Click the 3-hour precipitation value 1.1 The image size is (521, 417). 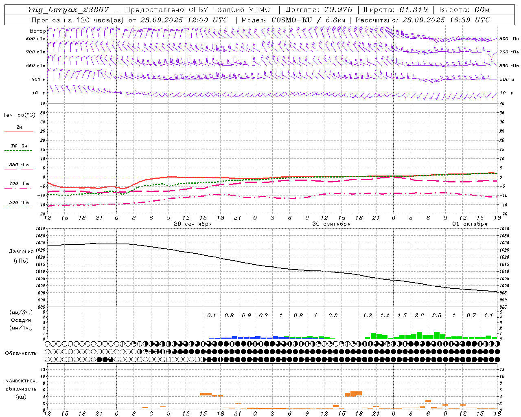point(488,316)
